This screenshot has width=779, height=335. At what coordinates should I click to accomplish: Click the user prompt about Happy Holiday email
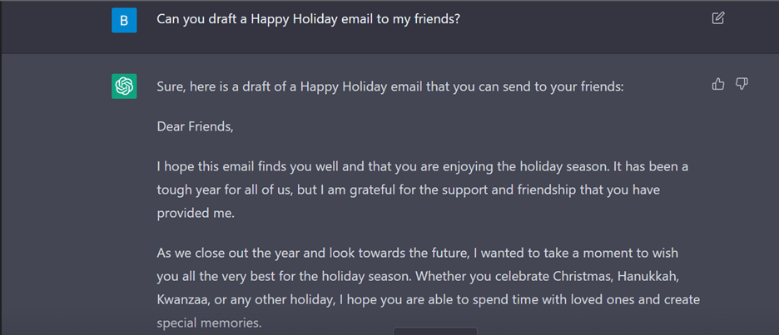click(x=309, y=19)
